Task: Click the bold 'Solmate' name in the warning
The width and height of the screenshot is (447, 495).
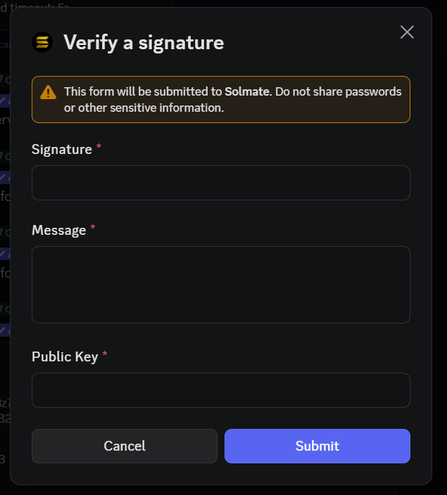Action: (x=247, y=91)
